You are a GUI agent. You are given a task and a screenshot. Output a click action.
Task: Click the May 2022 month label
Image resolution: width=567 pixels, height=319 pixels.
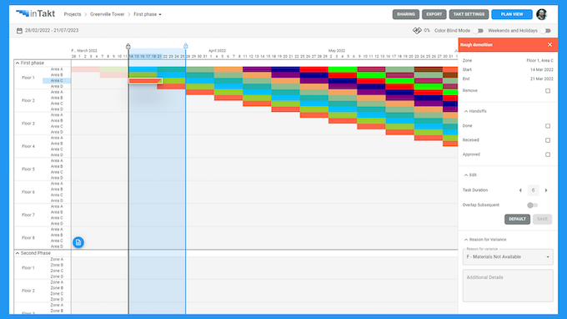[337, 51]
